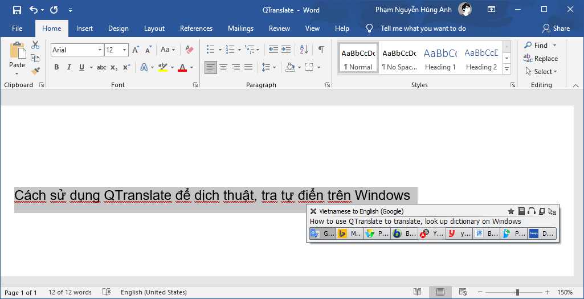Open the Paste options dropdown arrow
This screenshot has height=299, width=584.
[x=17, y=73]
